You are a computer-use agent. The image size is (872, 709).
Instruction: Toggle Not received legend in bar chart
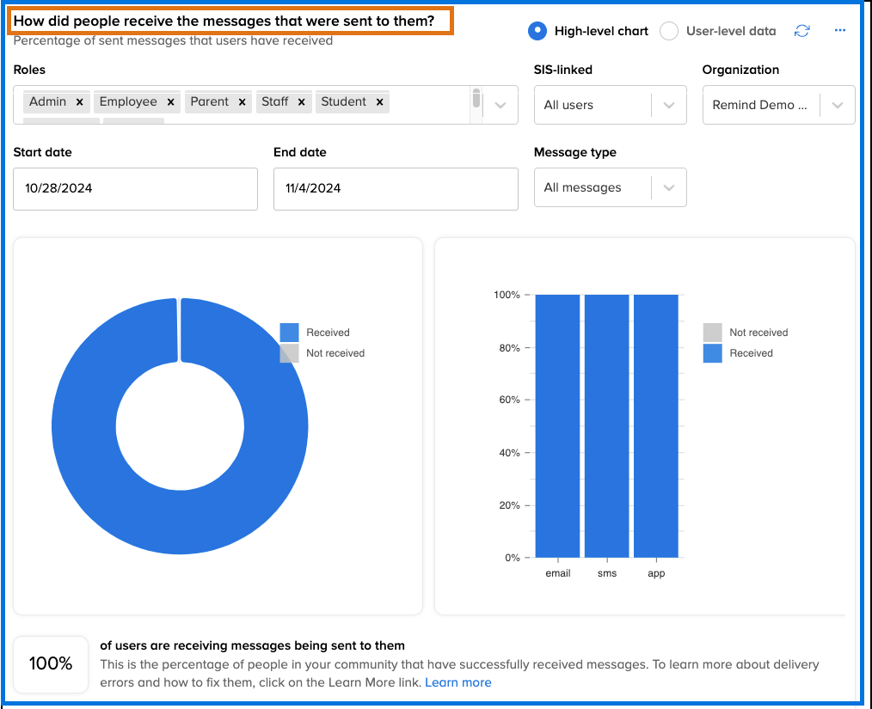[x=713, y=333]
